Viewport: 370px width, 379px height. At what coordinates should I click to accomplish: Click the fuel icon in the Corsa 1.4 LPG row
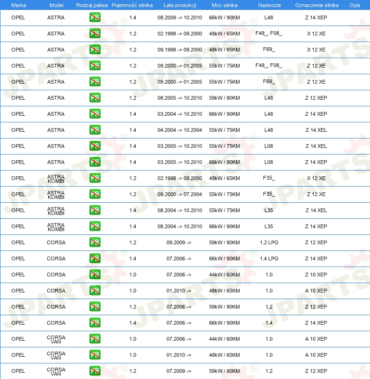point(95,258)
